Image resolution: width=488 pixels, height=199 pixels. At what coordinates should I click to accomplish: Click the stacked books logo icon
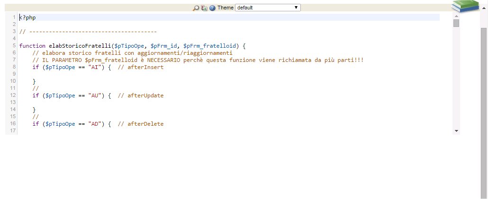point(465,6)
